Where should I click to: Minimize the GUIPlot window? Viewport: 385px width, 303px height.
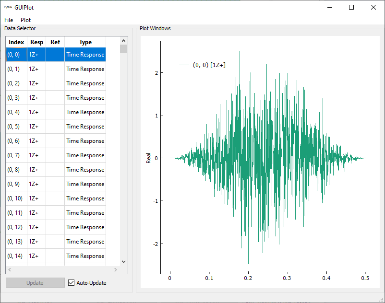[x=329, y=7]
